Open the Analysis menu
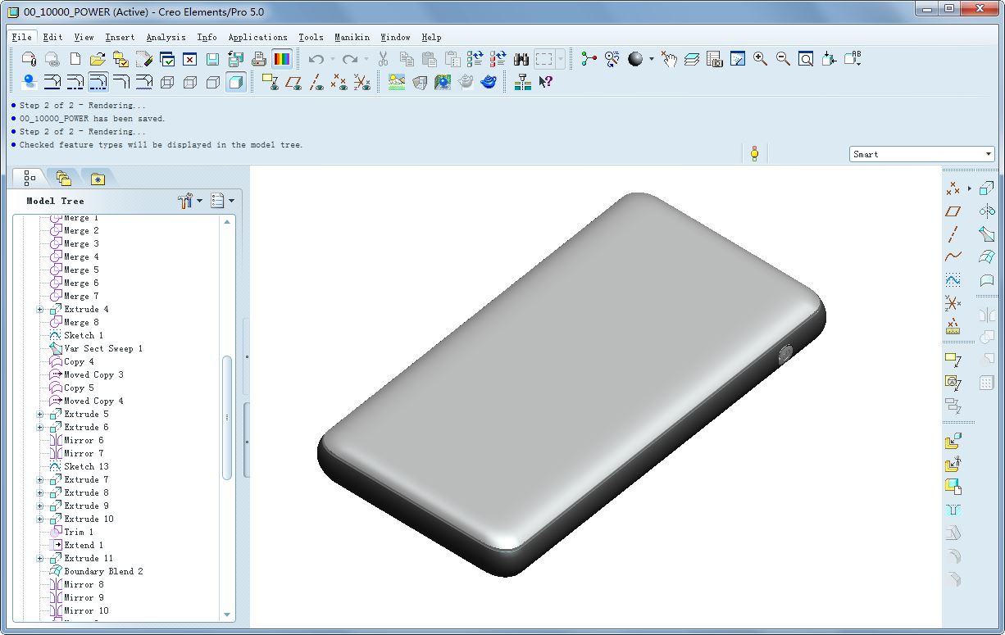The width and height of the screenshot is (1005, 635). pyautogui.click(x=166, y=37)
